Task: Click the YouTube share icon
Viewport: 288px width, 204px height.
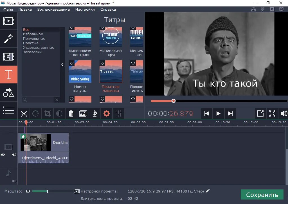Action: 253,9
